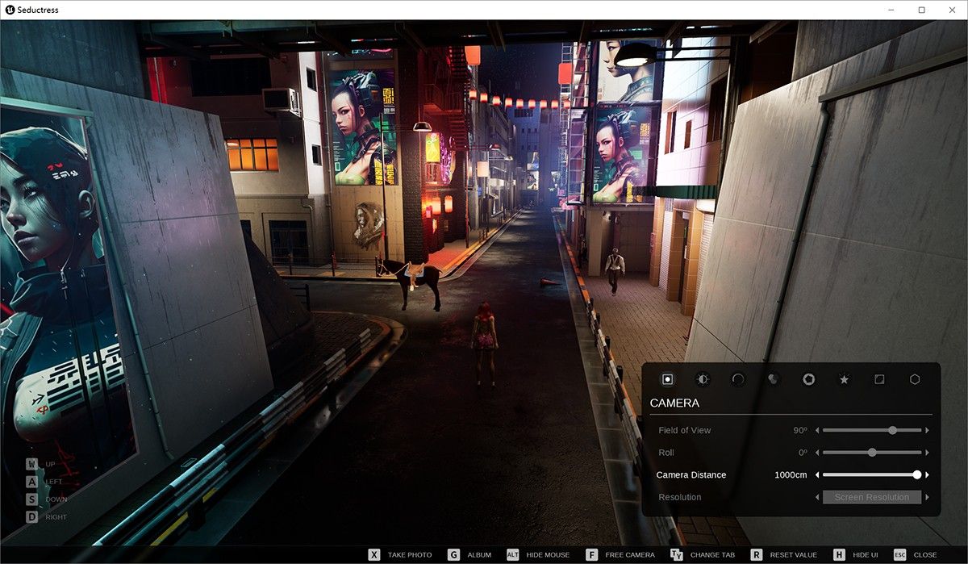
Task: Select the circular ring tab icon
Action: (738, 379)
